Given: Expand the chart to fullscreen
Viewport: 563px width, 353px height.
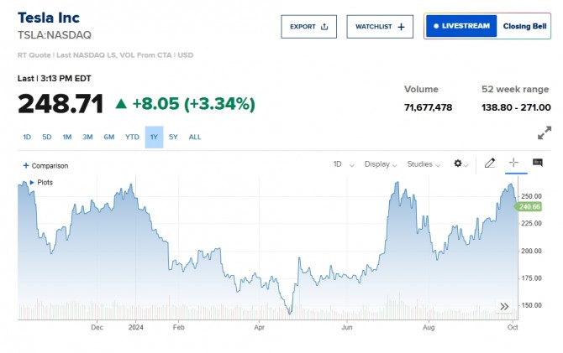Looking at the screenshot, I should point(545,132).
